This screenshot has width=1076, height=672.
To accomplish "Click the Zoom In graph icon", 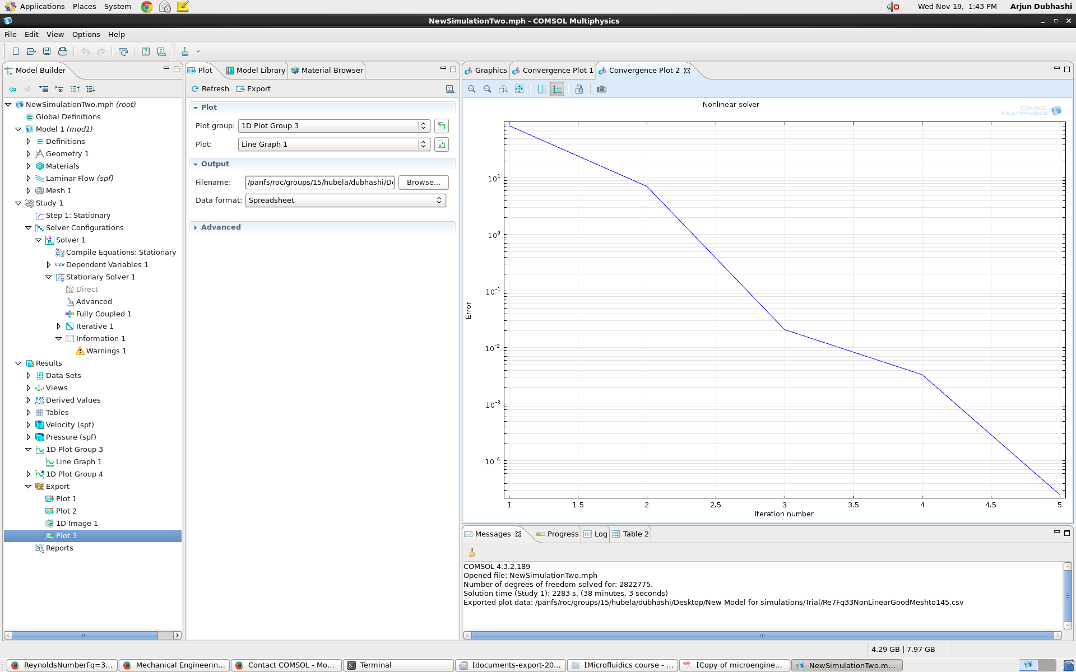I will pyautogui.click(x=472, y=89).
